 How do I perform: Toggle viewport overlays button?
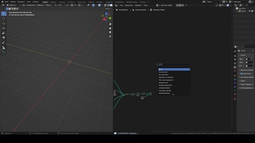[99, 5]
